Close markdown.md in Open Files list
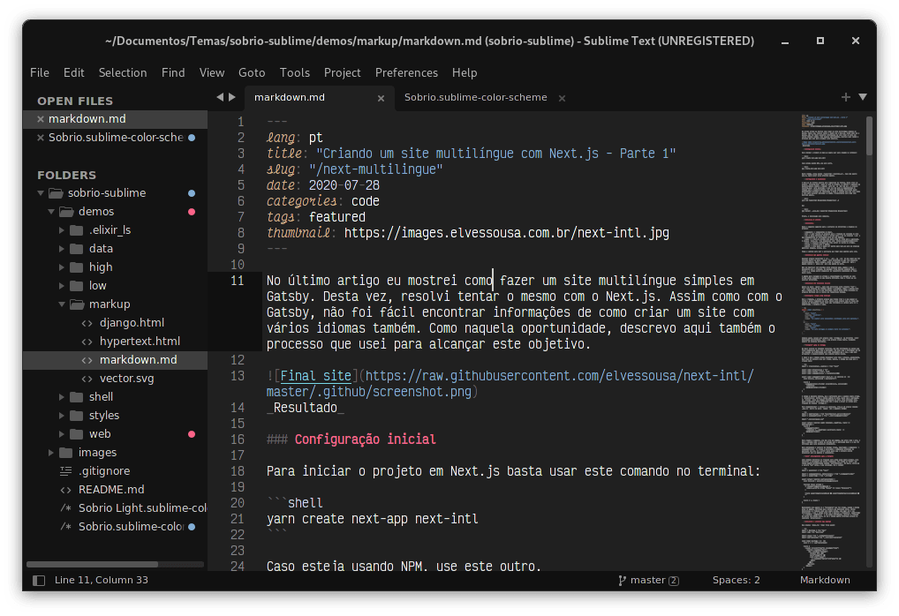Viewport: 899px width, 616px height. point(40,119)
